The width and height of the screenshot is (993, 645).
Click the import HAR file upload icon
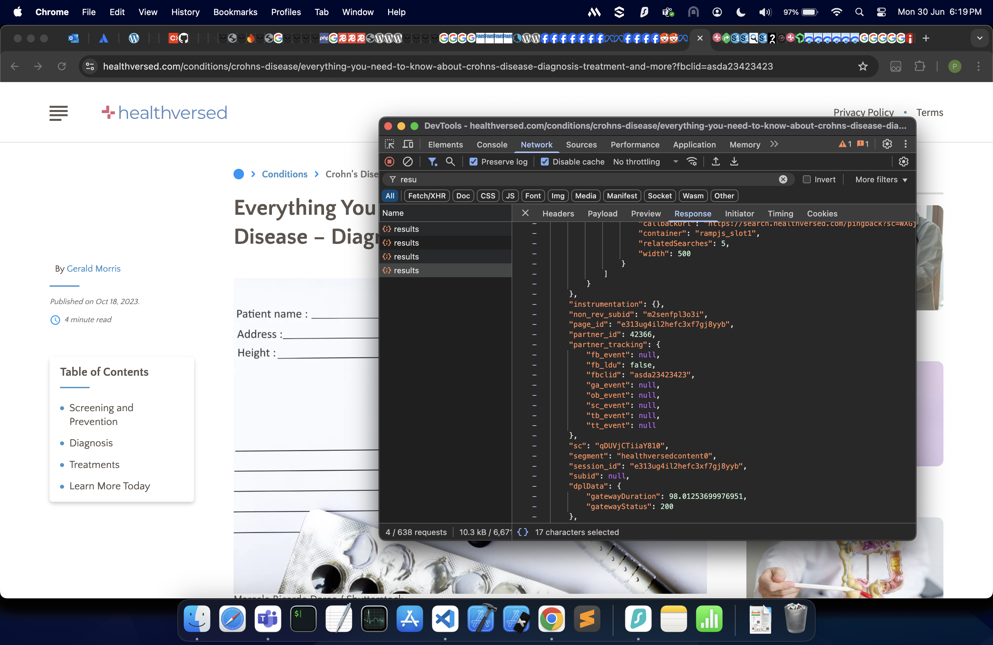[716, 162]
